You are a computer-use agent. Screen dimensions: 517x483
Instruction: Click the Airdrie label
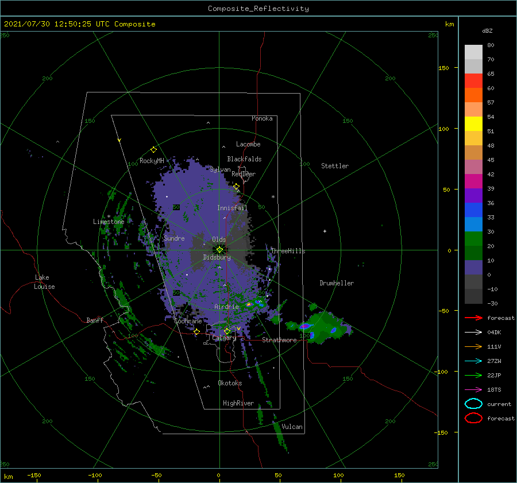click(226, 307)
